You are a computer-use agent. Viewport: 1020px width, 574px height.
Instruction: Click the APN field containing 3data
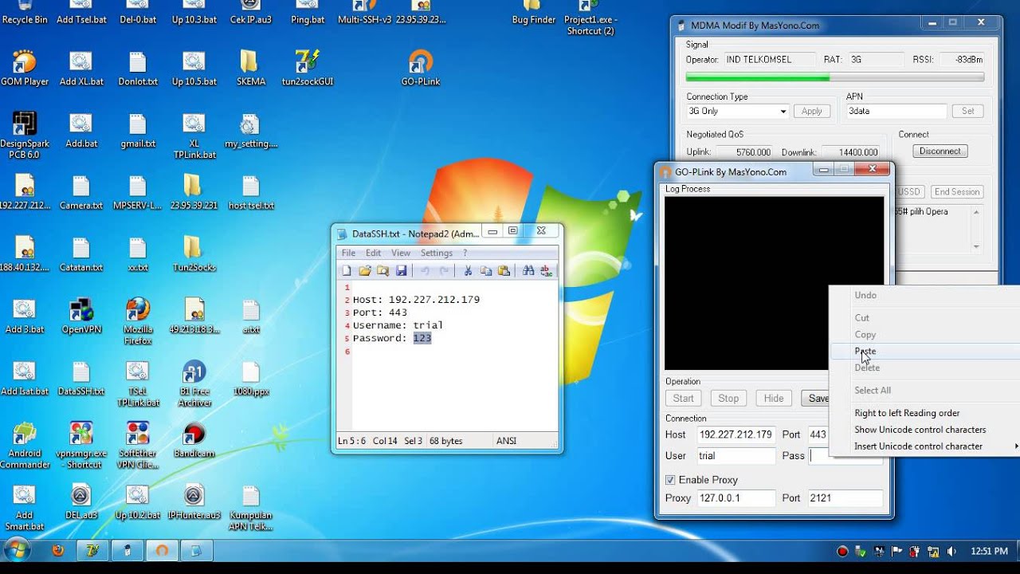[x=896, y=111]
